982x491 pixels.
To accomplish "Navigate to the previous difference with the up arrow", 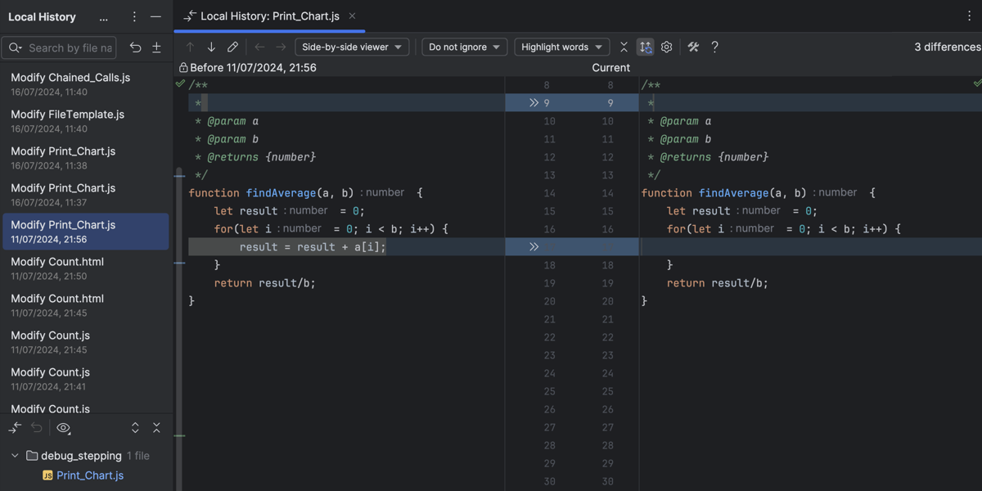I will click(x=189, y=47).
